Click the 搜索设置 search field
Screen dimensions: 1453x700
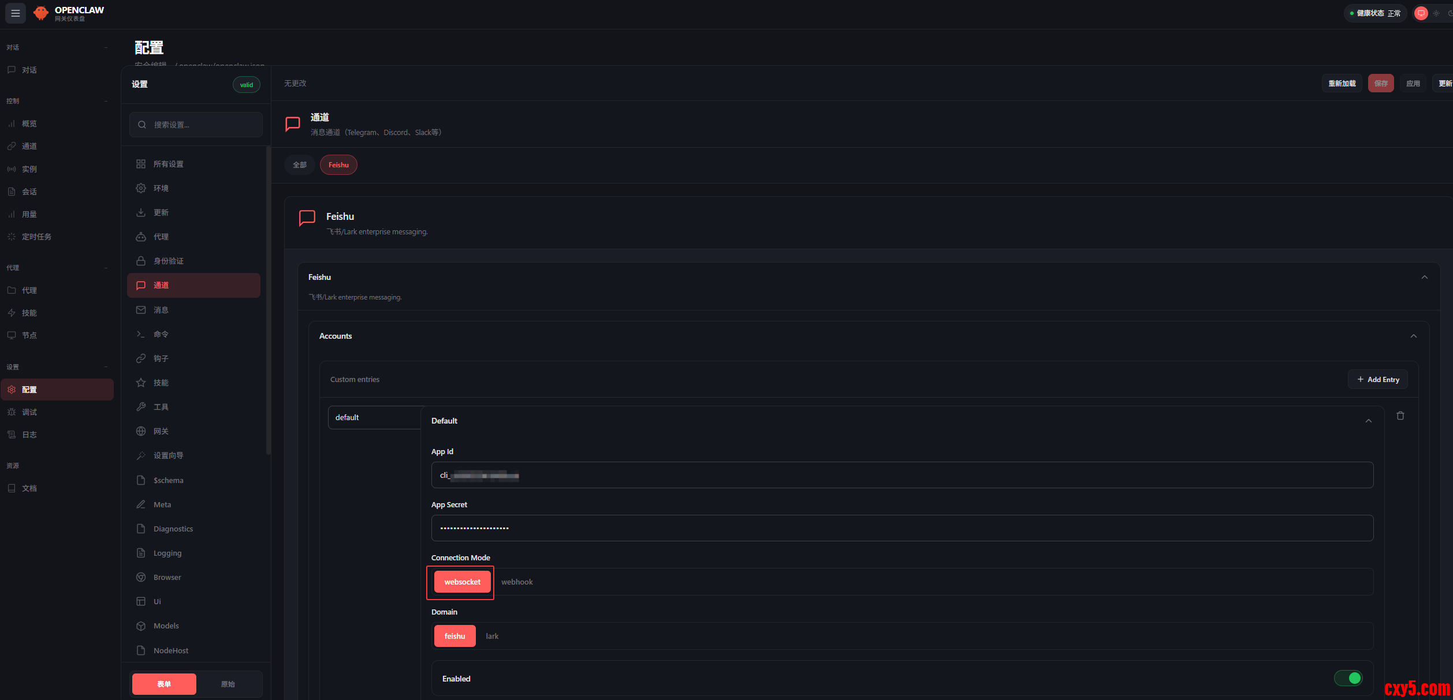pos(196,125)
